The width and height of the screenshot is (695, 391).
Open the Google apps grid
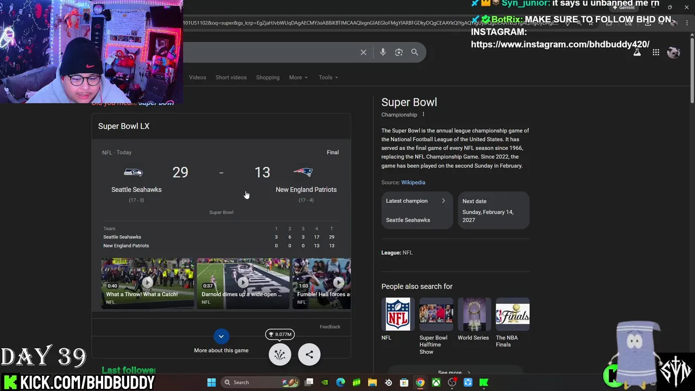(x=656, y=52)
